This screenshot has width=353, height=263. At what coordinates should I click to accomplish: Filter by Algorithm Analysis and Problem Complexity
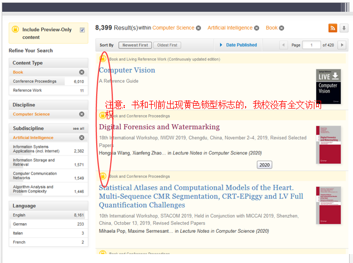pos(49,189)
